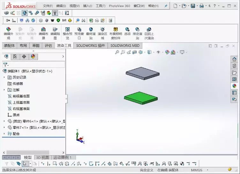Open the 文件(F) menu
The height and width of the screenshot is (174, 240).
coord(48,6)
